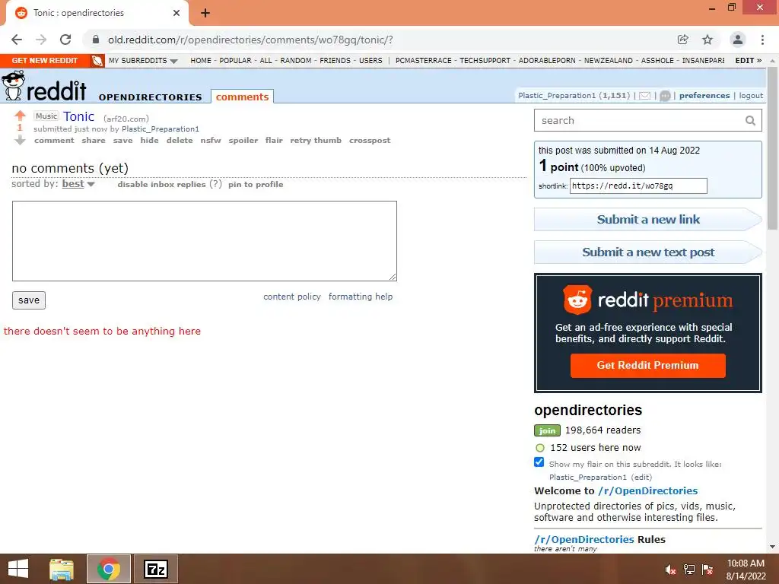The image size is (779, 584).
Task: Select the comments tab
Action: click(242, 97)
